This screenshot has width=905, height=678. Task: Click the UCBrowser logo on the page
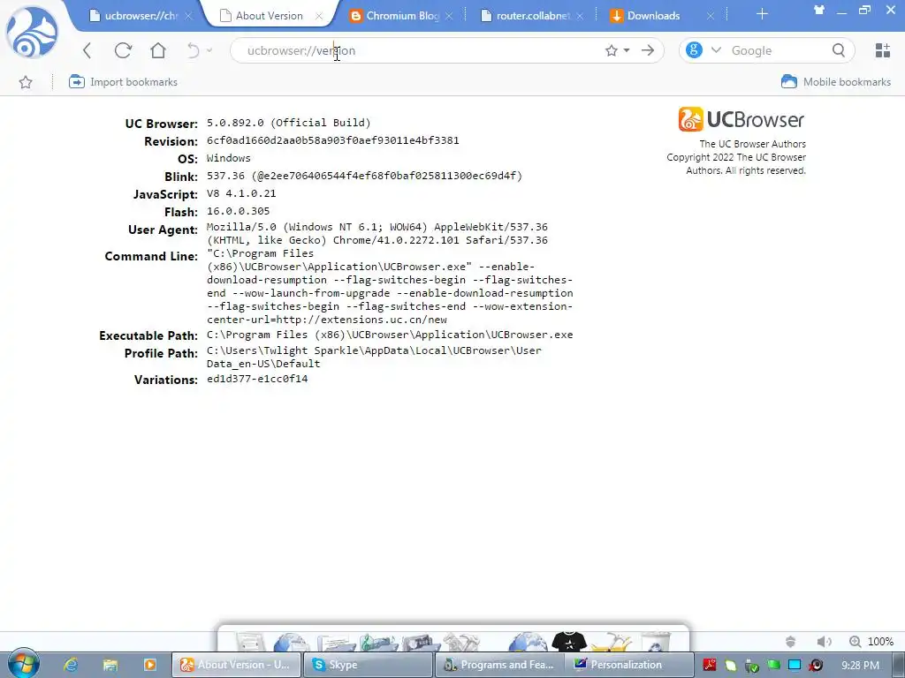(x=741, y=119)
